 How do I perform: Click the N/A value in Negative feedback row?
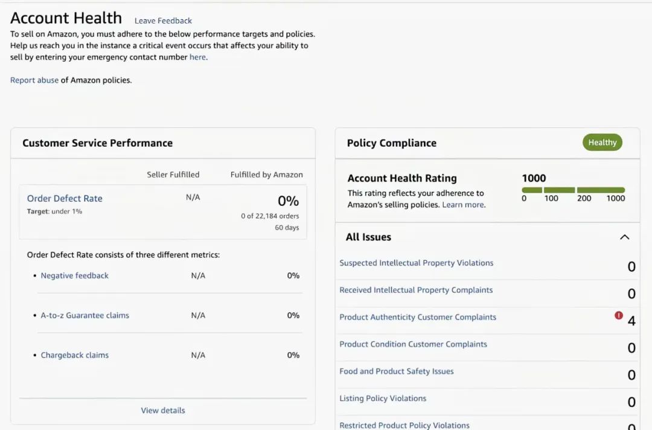click(198, 275)
